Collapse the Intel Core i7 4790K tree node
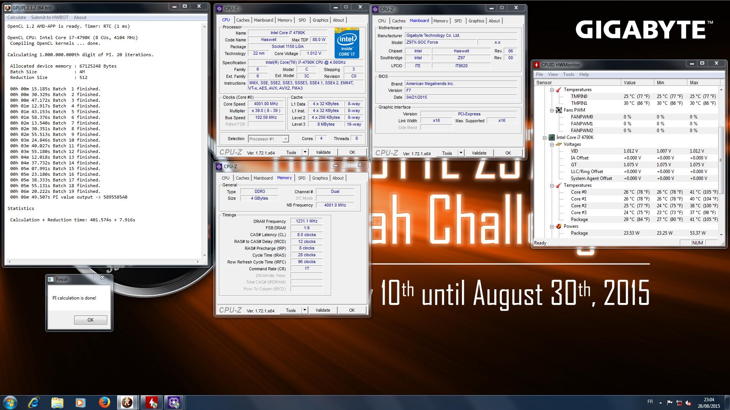This screenshot has height=410, width=730. (x=545, y=137)
